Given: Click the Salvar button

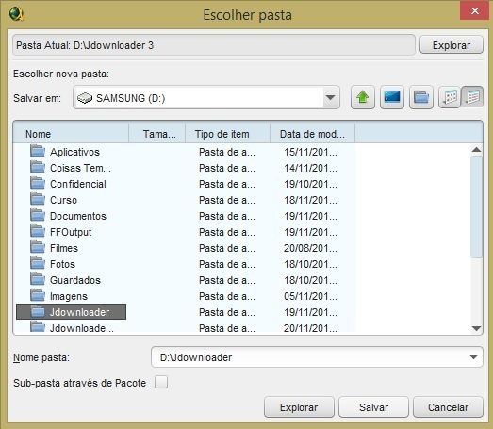Looking at the screenshot, I should click(x=373, y=407).
